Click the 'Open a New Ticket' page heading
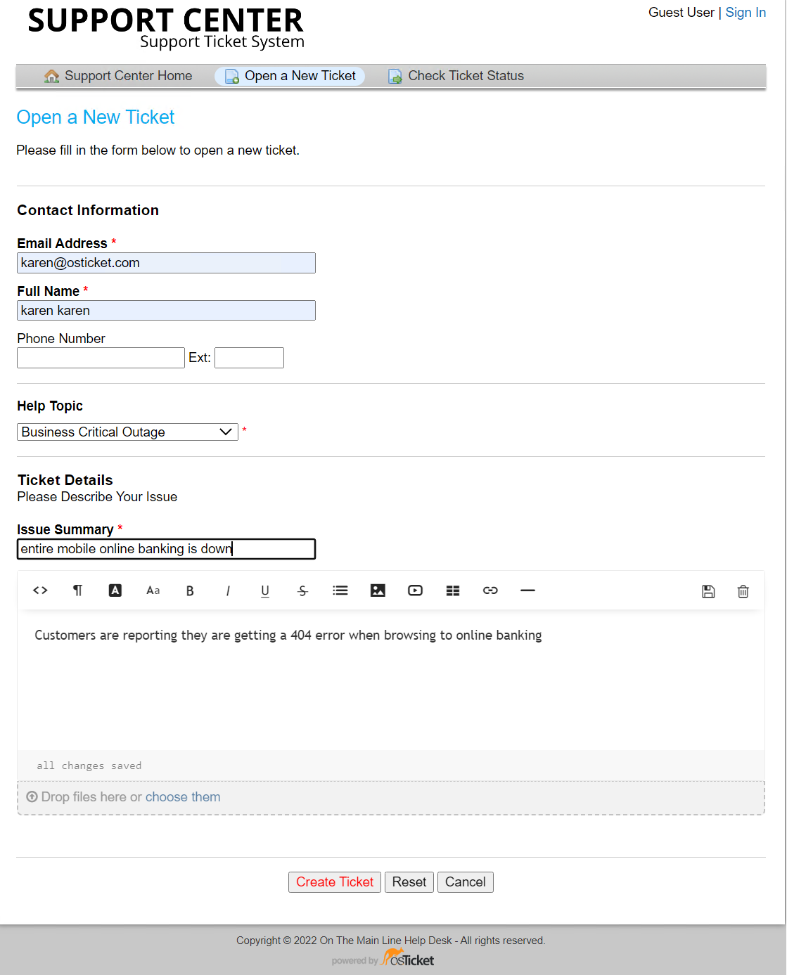This screenshot has width=787, height=975. (x=96, y=117)
